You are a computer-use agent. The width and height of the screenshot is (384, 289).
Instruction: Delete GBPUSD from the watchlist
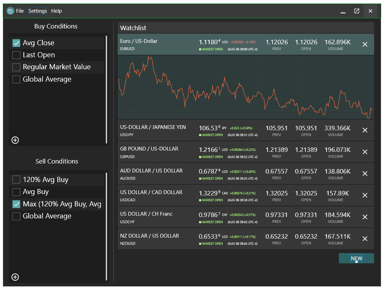pyautogui.click(x=365, y=152)
